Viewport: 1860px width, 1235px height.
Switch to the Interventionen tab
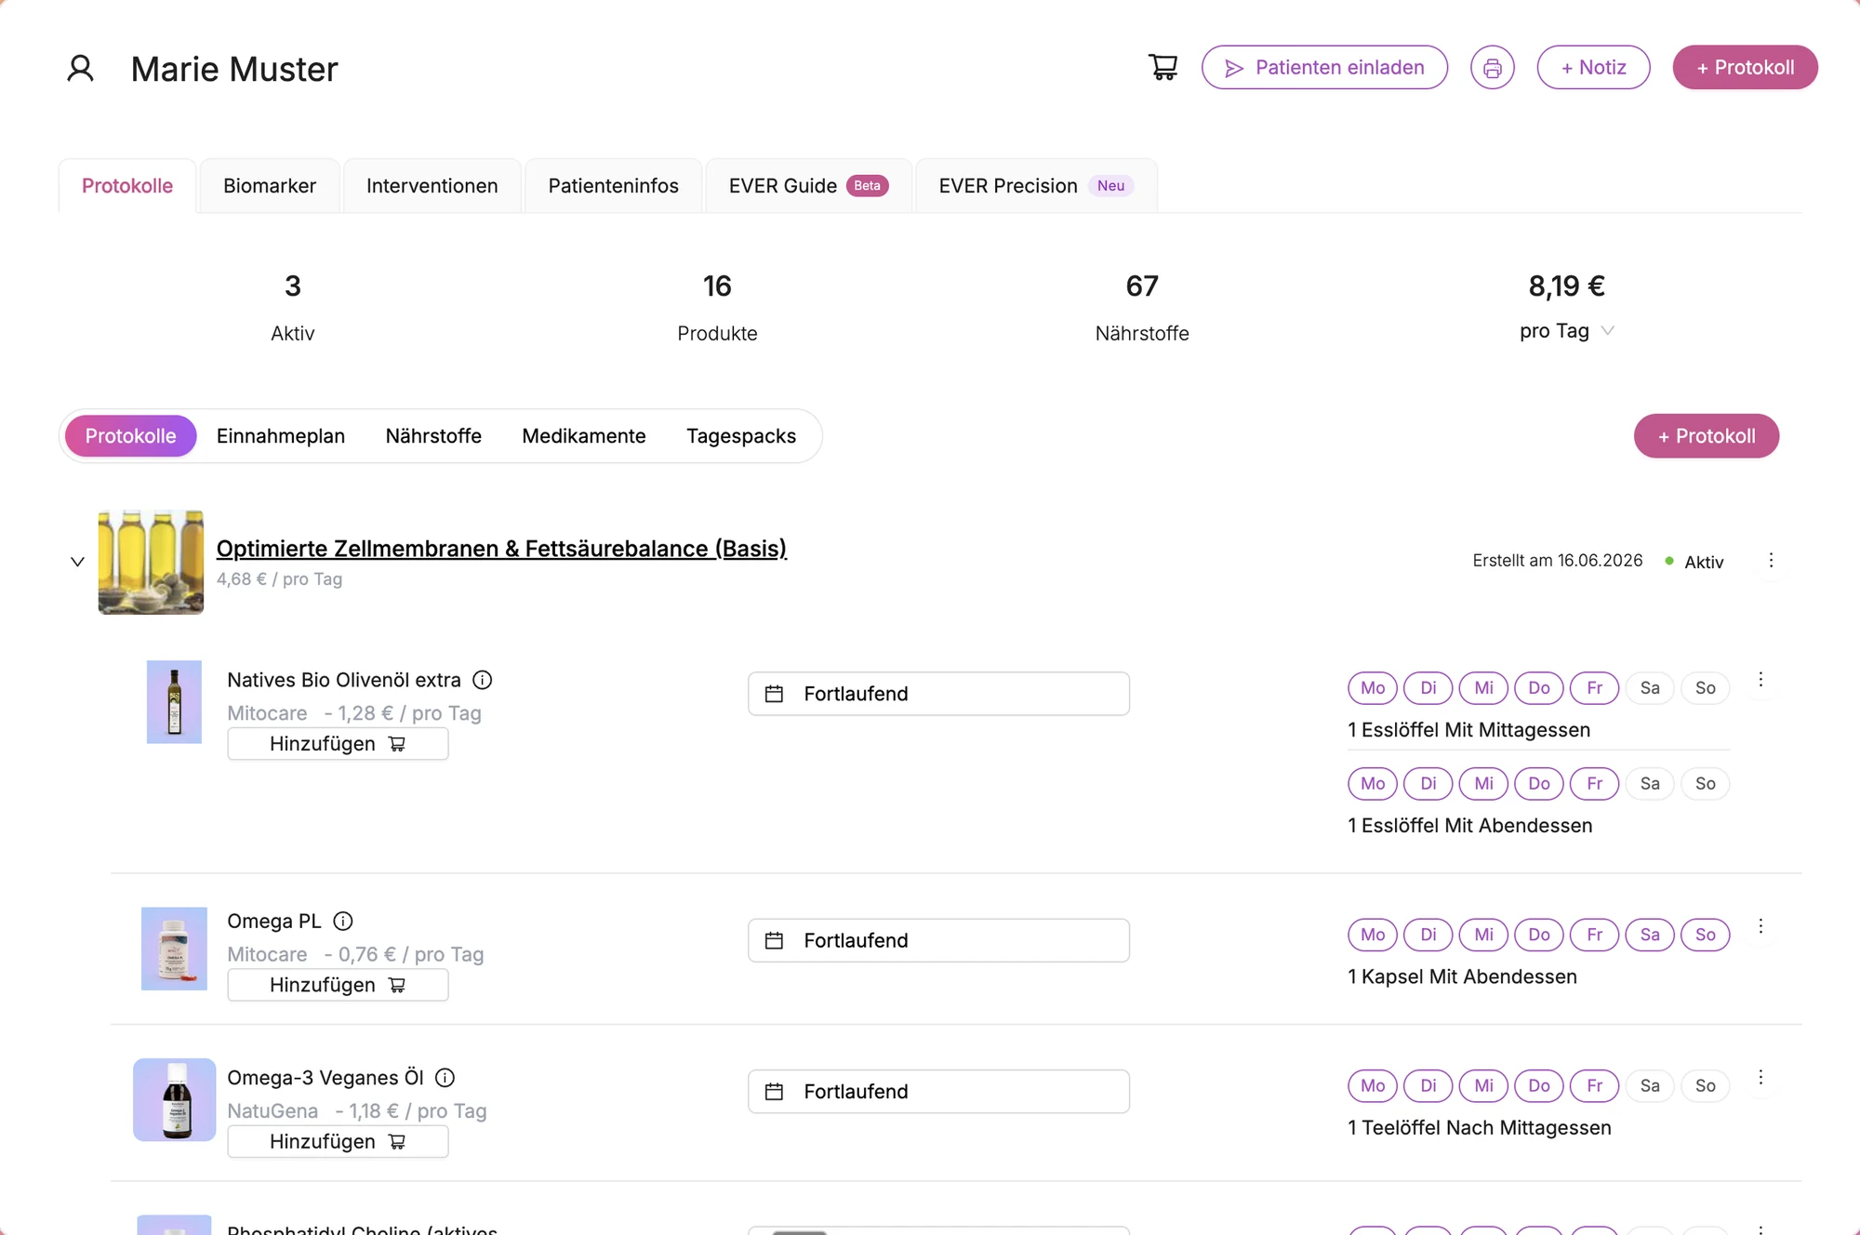click(432, 186)
